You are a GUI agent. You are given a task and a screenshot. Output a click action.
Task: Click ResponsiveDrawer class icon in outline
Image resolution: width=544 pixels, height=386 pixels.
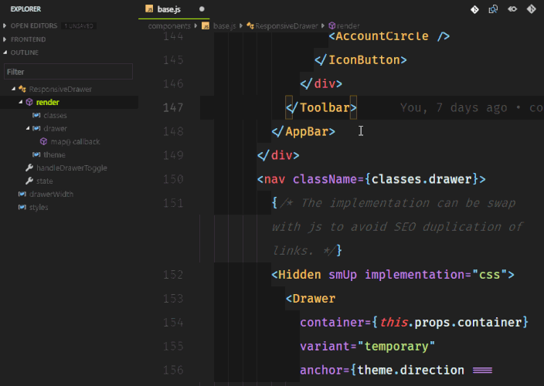22,89
